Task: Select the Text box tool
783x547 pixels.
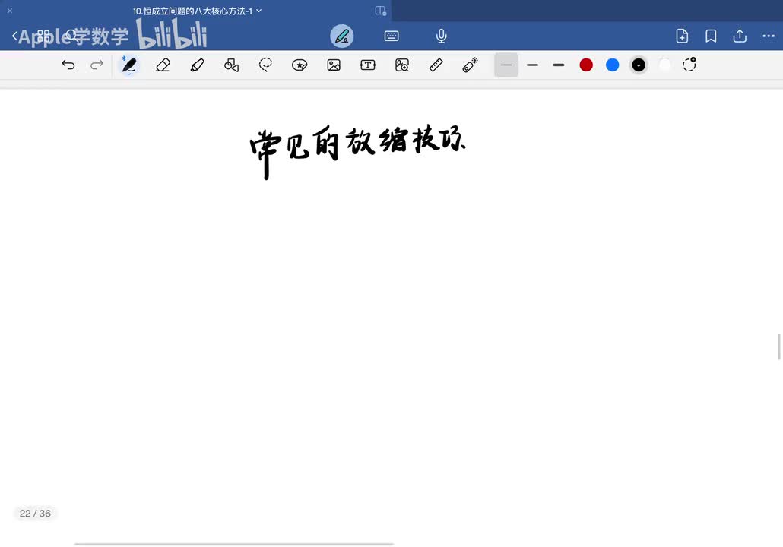Action: pos(368,65)
